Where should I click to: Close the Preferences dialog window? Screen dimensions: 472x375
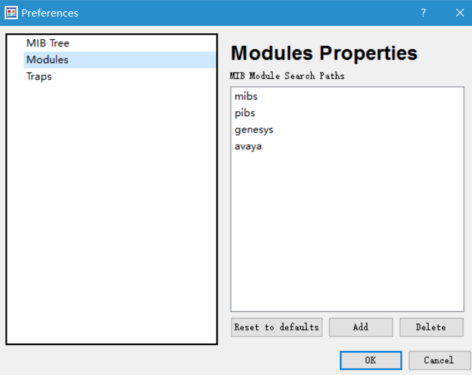(x=459, y=13)
